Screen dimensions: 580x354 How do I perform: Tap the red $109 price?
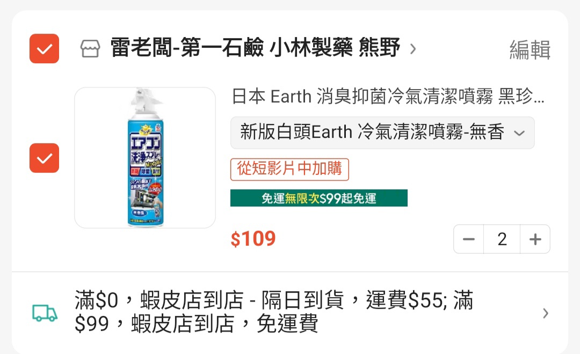coord(253,239)
